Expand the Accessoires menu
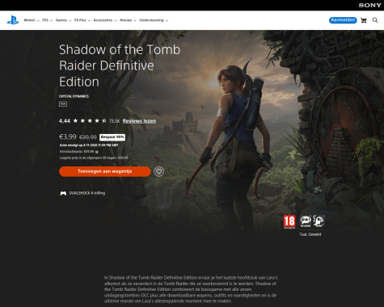The height and width of the screenshot is (307, 384). click(105, 20)
